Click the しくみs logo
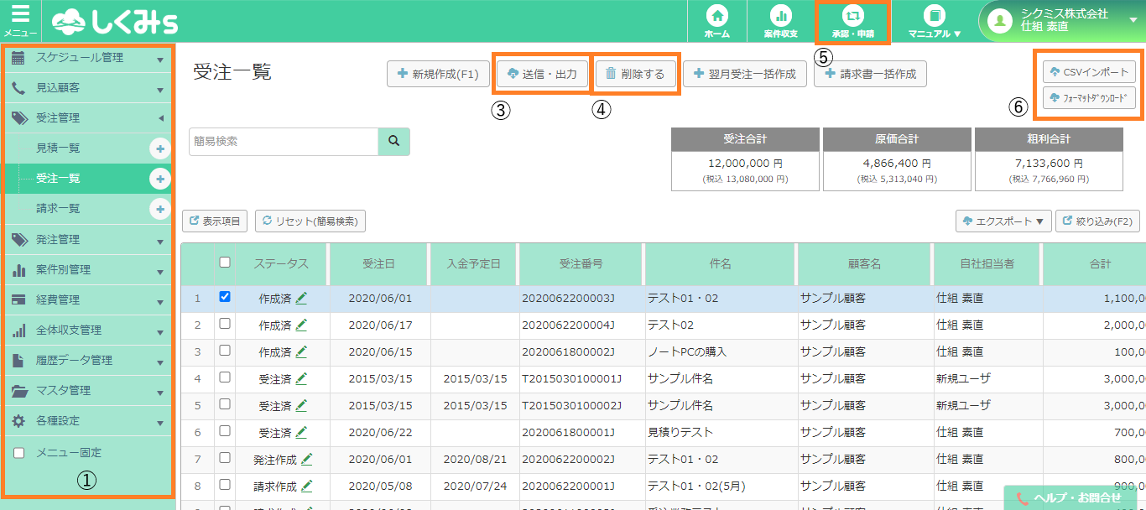 [x=114, y=21]
